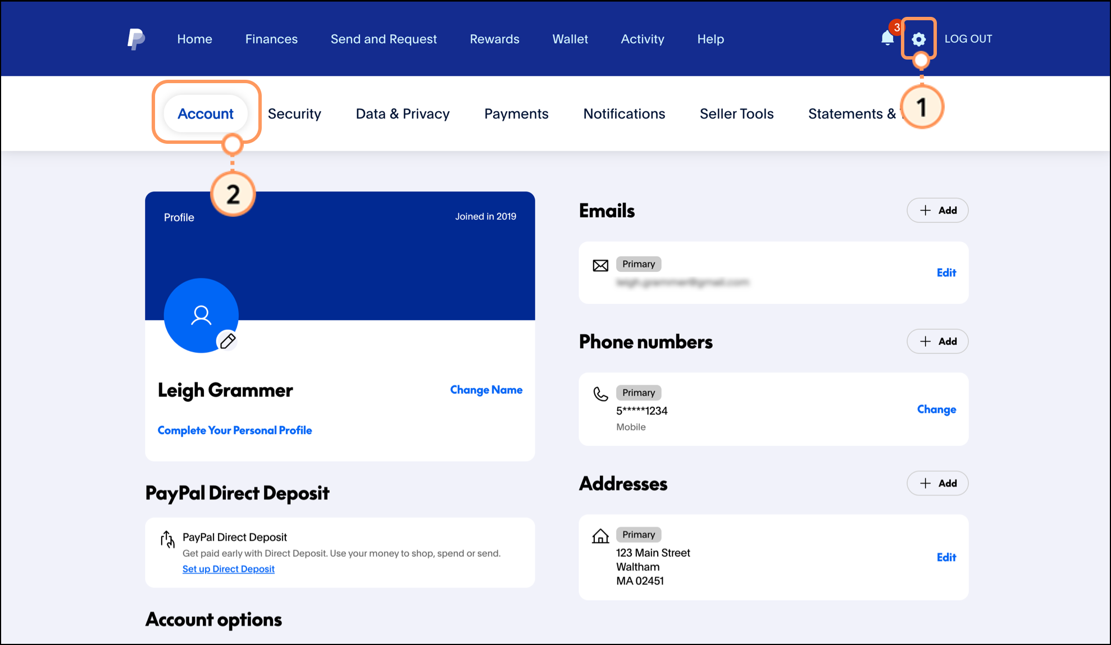Switch to the Seller Tools tab
Viewport: 1111px width, 645px height.
pyautogui.click(x=736, y=113)
